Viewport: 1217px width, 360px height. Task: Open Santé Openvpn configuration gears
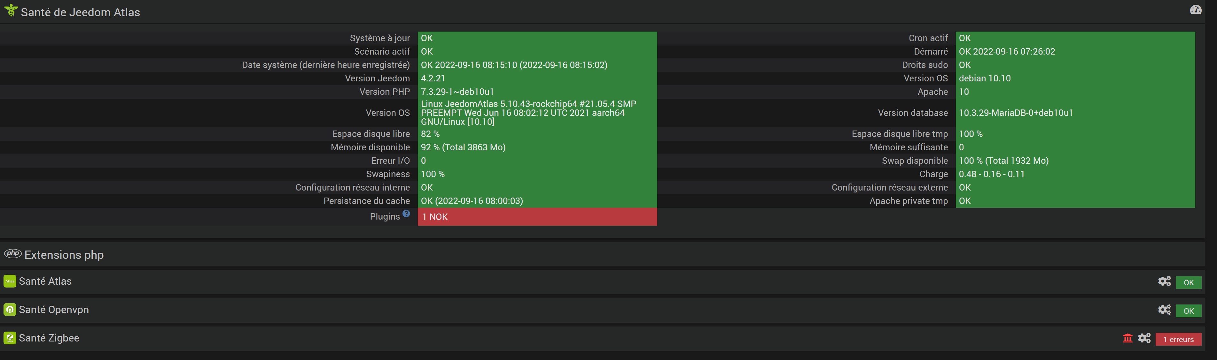tap(1164, 310)
